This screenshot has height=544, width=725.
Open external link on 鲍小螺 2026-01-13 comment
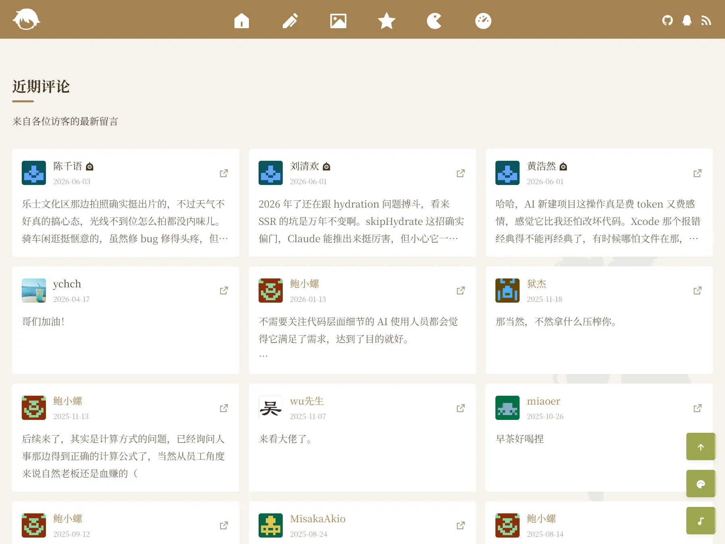click(461, 291)
